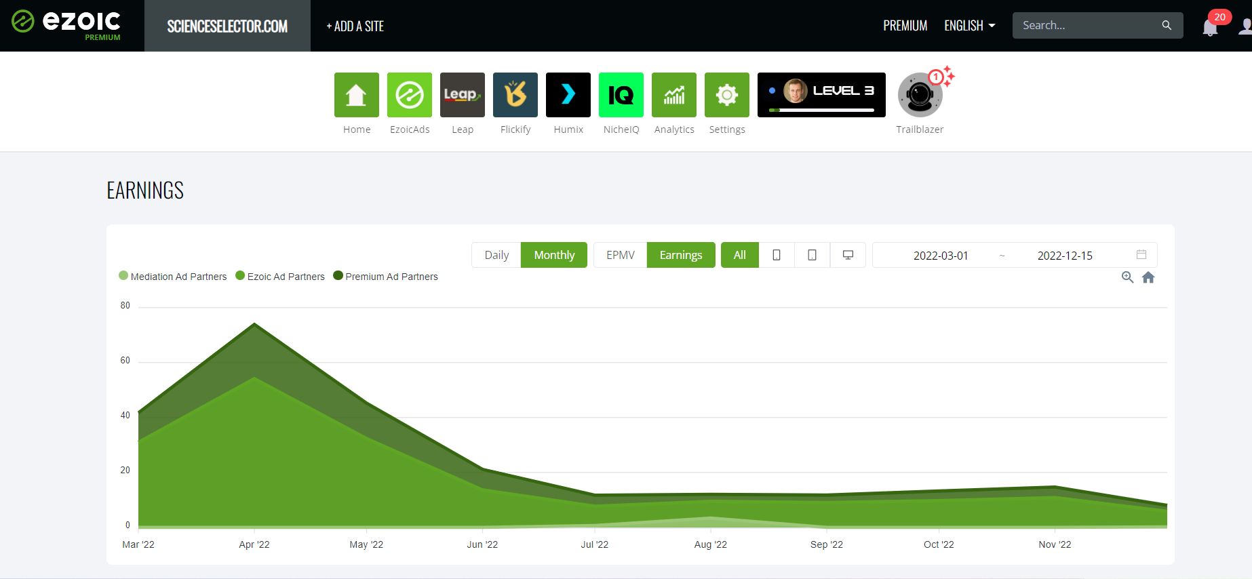Select the SCIENCESELECTOR.COM site tab
This screenshot has width=1252, height=579.
coord(227,26)
